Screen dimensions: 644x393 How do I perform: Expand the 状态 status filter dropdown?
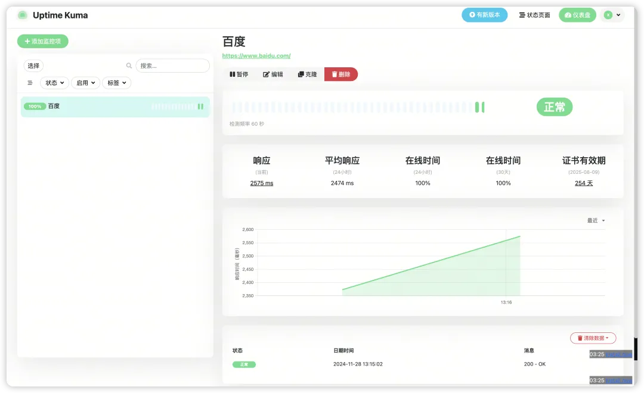click(55, 83)
